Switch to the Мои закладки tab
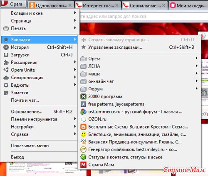Viewport: 208px width, 176px height. point(188,5)
